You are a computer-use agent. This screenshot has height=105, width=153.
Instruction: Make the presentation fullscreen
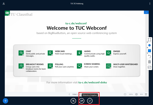pyautogui.click(x=146, y=94)
